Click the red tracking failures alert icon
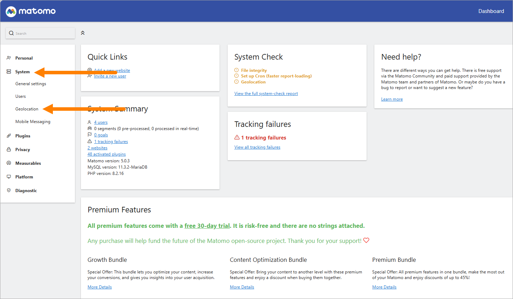This screenshot has height=299, width=513. point(237,137)
